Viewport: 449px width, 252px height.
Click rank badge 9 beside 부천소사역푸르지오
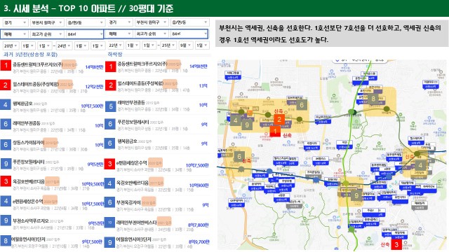click(x=6, y=221)
